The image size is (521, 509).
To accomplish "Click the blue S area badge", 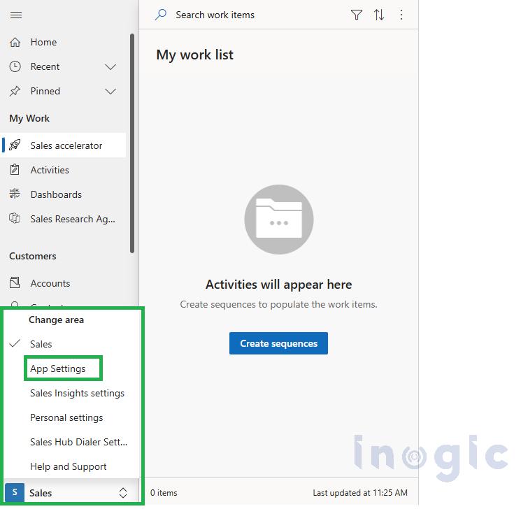I will (15, 492).
